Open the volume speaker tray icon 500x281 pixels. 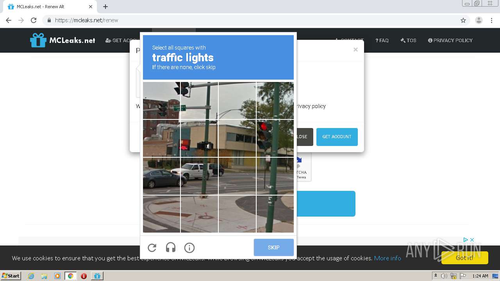click(x=444, y=276)
